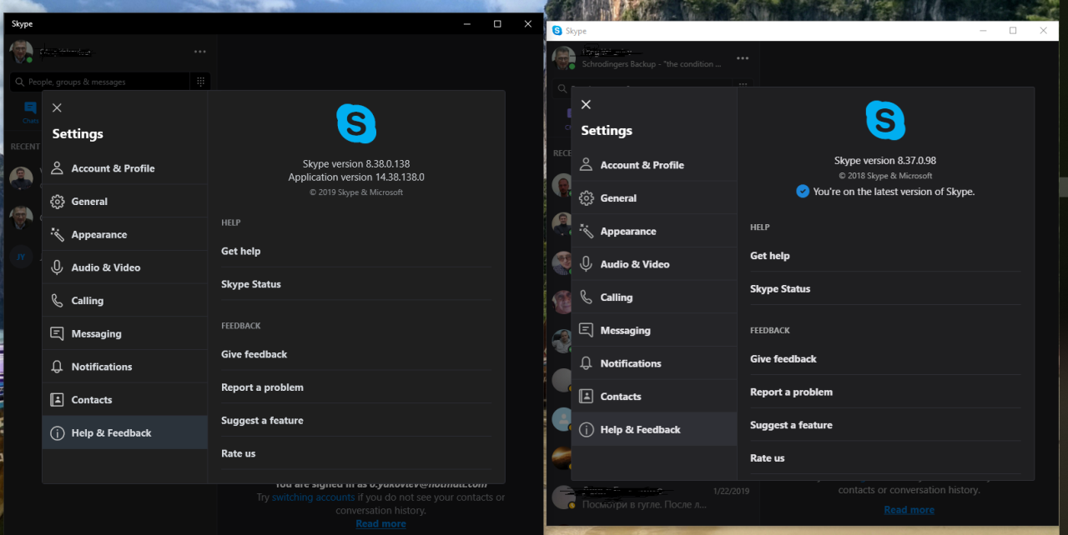The image size is (1068, 535).
Task: Click the Read more link in the right window
Action: [909, 510]
